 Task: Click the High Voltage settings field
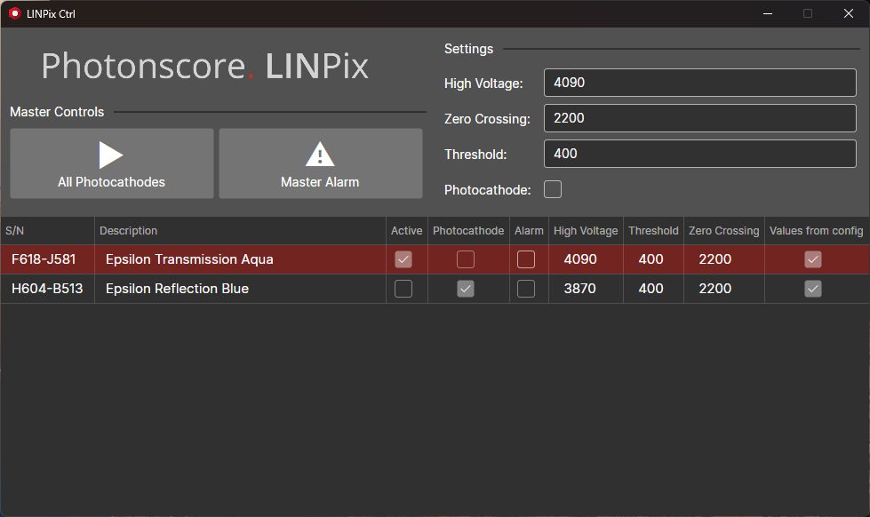tap(699, 83)
